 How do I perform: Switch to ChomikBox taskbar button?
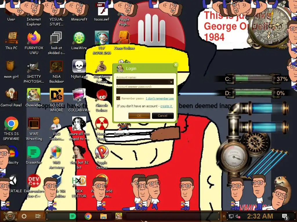(x=119, y=216)
